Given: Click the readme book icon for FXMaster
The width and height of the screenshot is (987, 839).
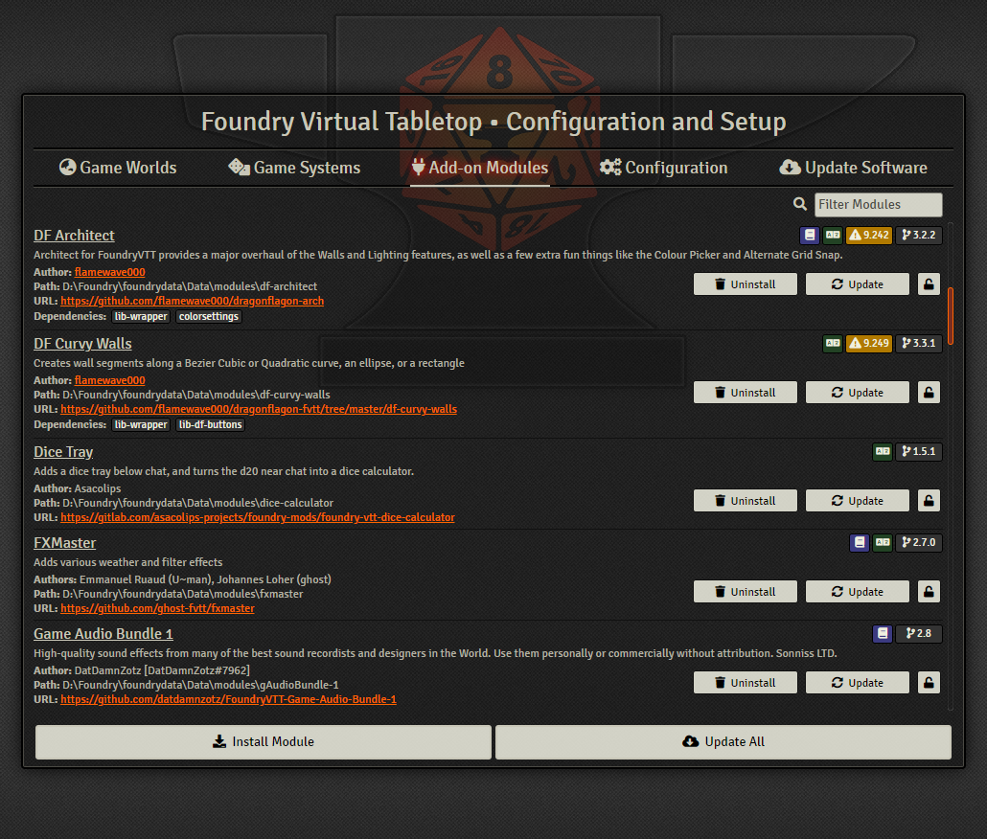Looking at the screenshot, I should pos(860,542).
